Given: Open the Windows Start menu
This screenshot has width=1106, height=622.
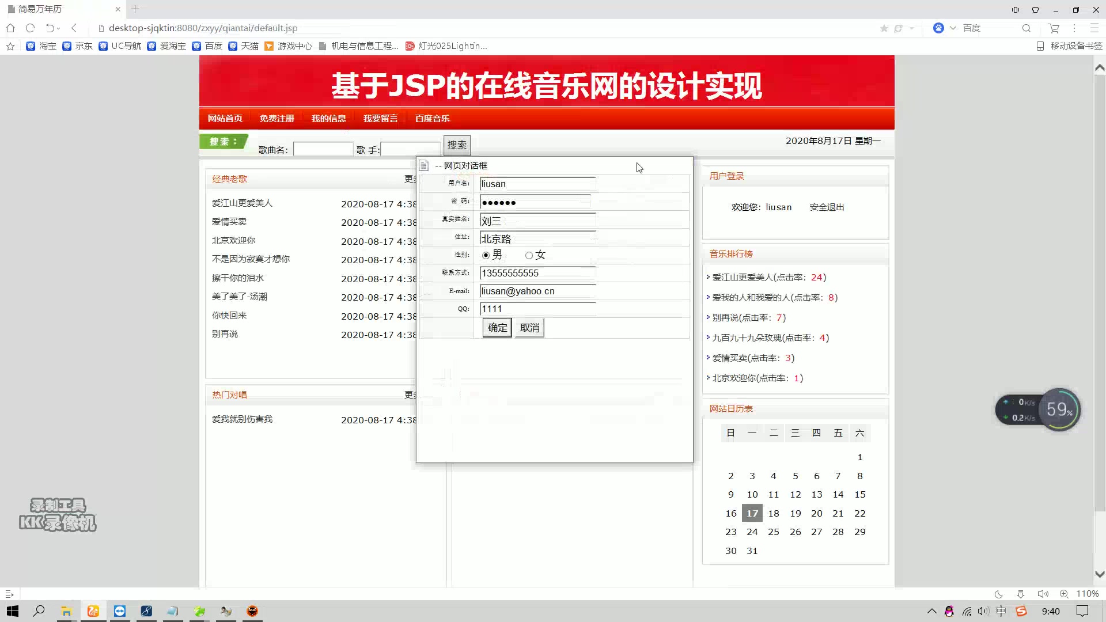Looking at the screenshot, I should [13, 611].
